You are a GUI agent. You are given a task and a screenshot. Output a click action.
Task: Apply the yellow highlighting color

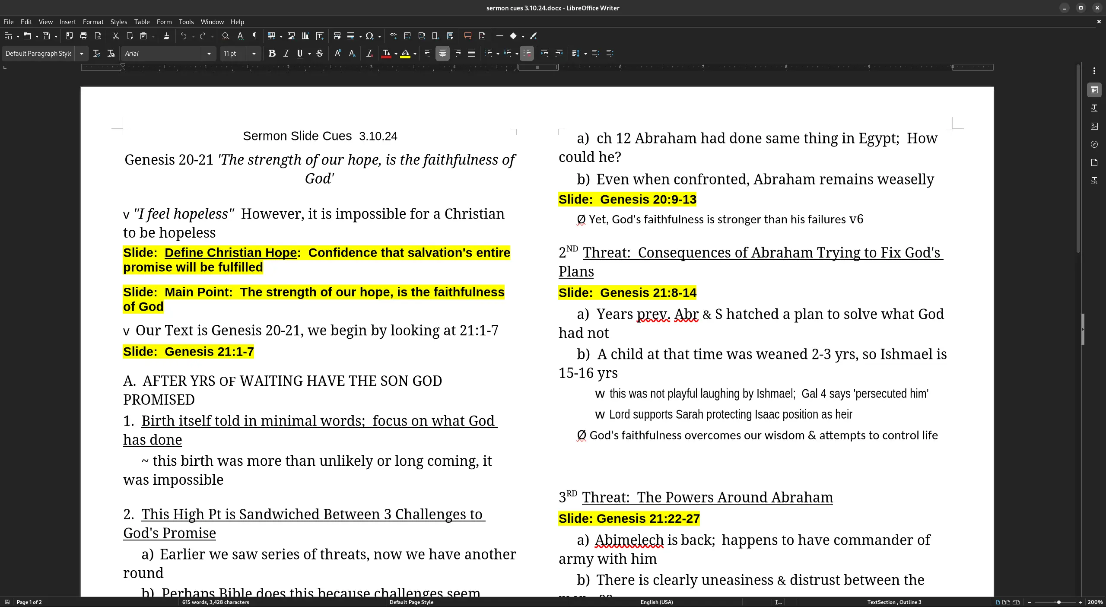click(x=405, y=54)
